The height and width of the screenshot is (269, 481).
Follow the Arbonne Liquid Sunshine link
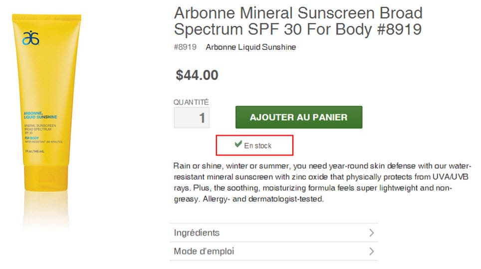point(250,47)
